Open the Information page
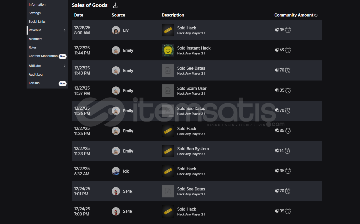Image resolution: width=360 pixels, height=224 pixels. click(37, 5)
